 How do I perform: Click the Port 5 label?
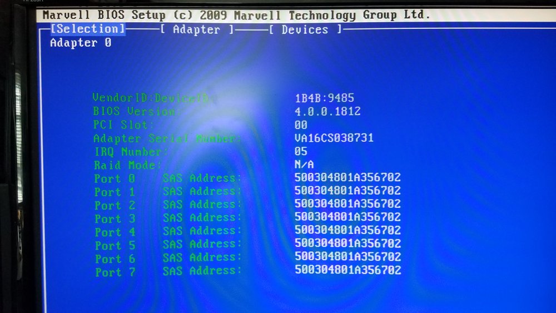coord(115,245)
